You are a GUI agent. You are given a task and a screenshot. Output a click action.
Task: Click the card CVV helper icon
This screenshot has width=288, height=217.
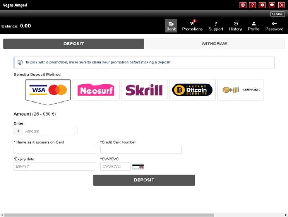click(x=138, y=166)
